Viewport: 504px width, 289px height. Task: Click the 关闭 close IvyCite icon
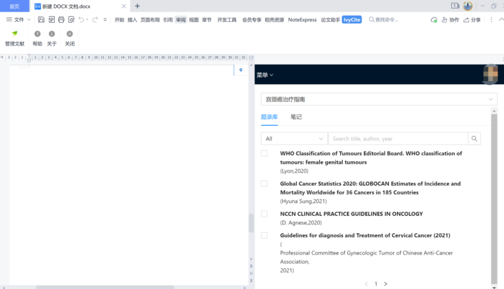(70, 38)
